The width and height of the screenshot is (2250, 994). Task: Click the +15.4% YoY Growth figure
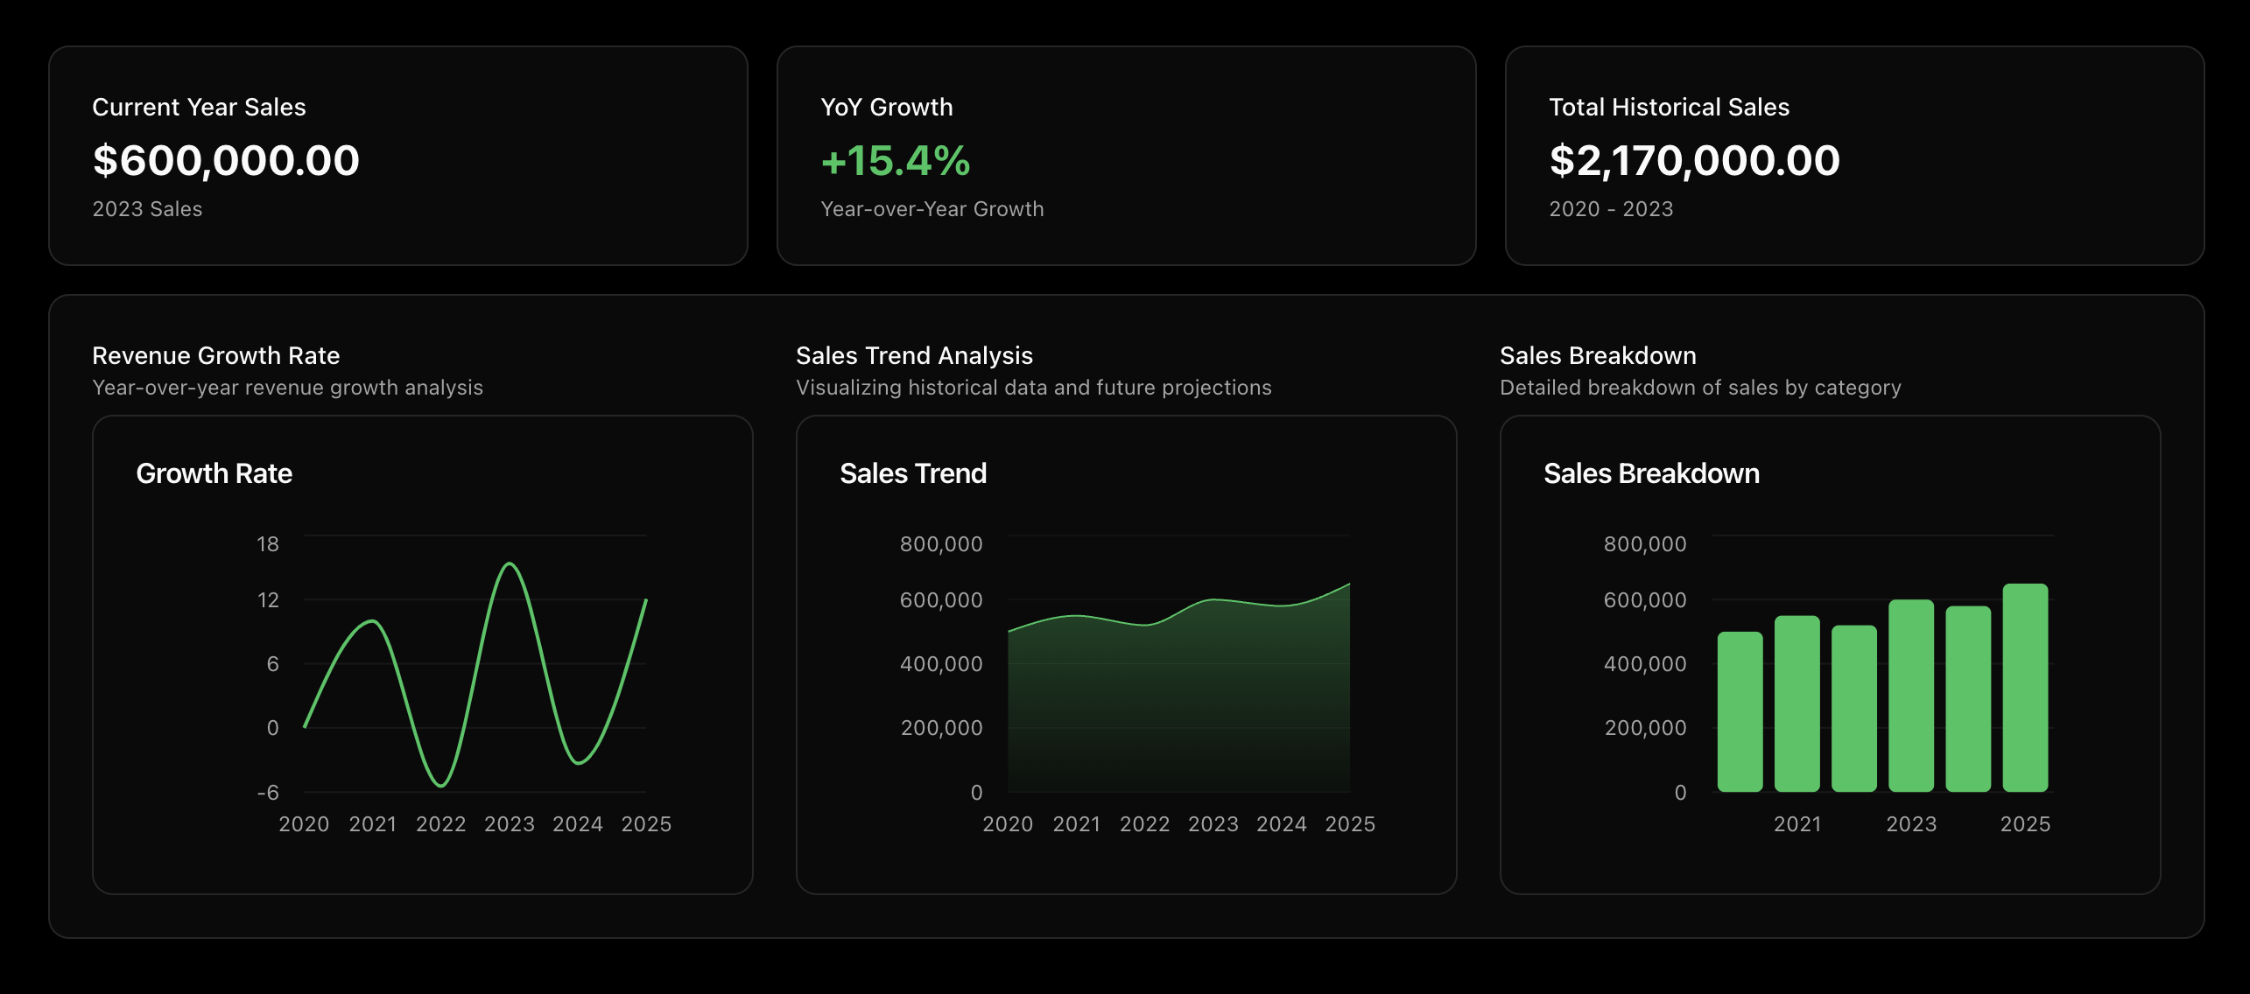click(895, 161)
